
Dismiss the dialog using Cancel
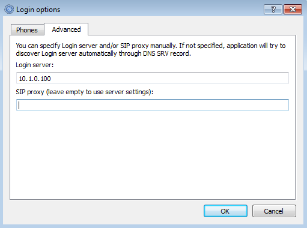pyautogui.click(x=274, y=211)
